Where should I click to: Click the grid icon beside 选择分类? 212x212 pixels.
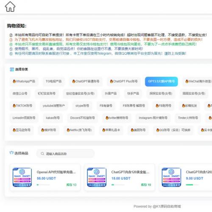point(12,70)
